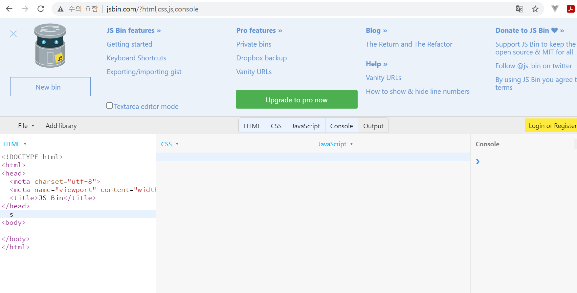
Task: Open the Donate to JS Bin link
Action: pyautogui.click(x=530, y=31)
